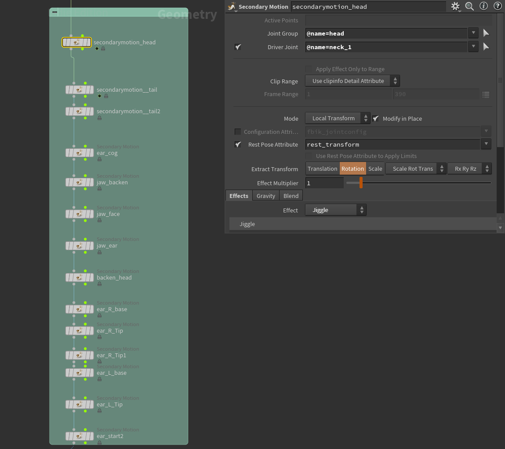Click the magnifier search parameters icon

(x=469, y=6)
